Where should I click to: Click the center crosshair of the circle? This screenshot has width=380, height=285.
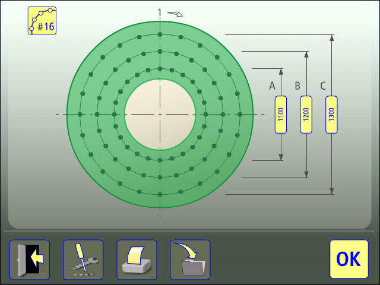[x=160, y=114]
